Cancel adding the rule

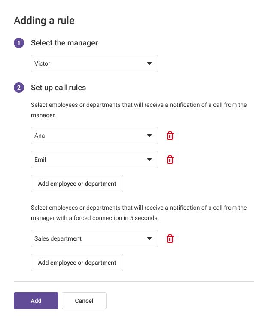[84, 301]
